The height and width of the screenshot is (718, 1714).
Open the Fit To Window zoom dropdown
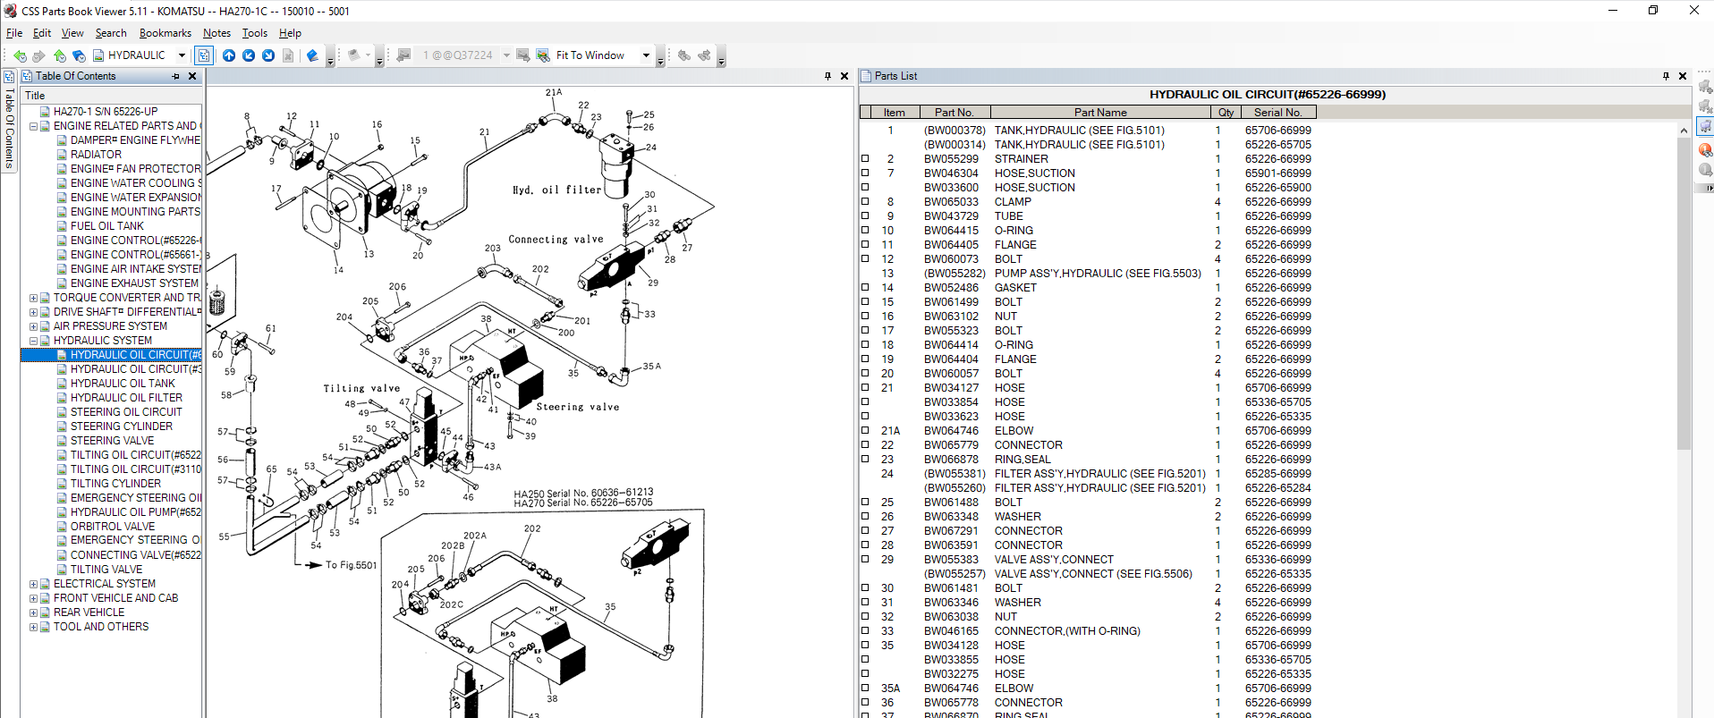coord(646,55)
